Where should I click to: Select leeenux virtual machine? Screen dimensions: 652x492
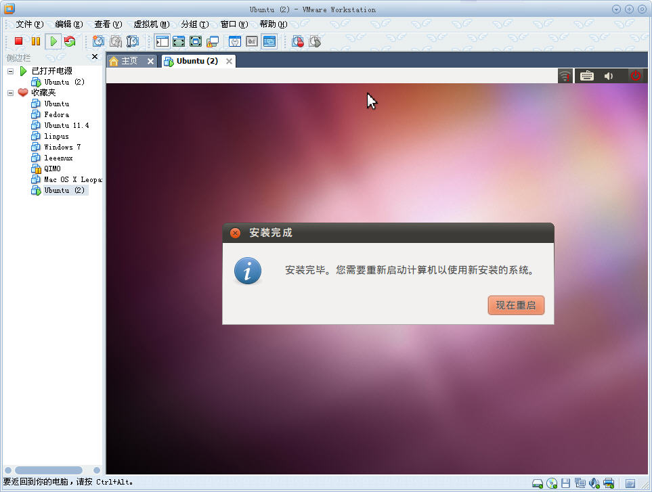click(59, 158)
